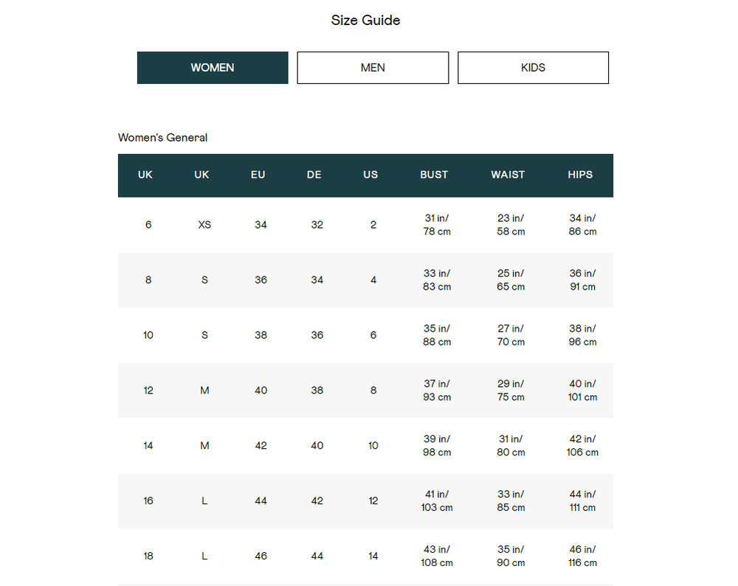The height and width of the screenshot is (586, 738).
Task: Click the Women's General table heading
Action: pos(162,137)
